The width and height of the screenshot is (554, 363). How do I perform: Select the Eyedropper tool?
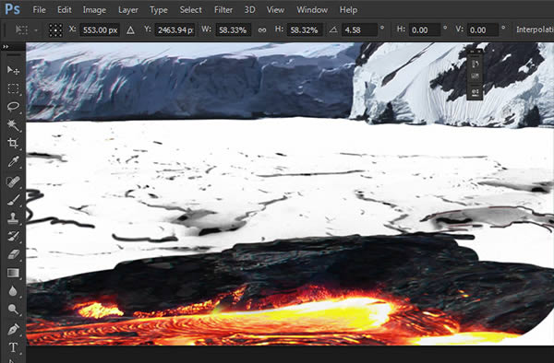tap(13, 162)
